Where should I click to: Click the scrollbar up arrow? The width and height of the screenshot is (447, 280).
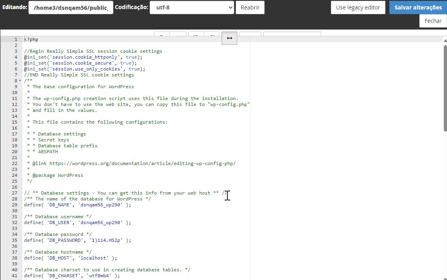(445, 41)
